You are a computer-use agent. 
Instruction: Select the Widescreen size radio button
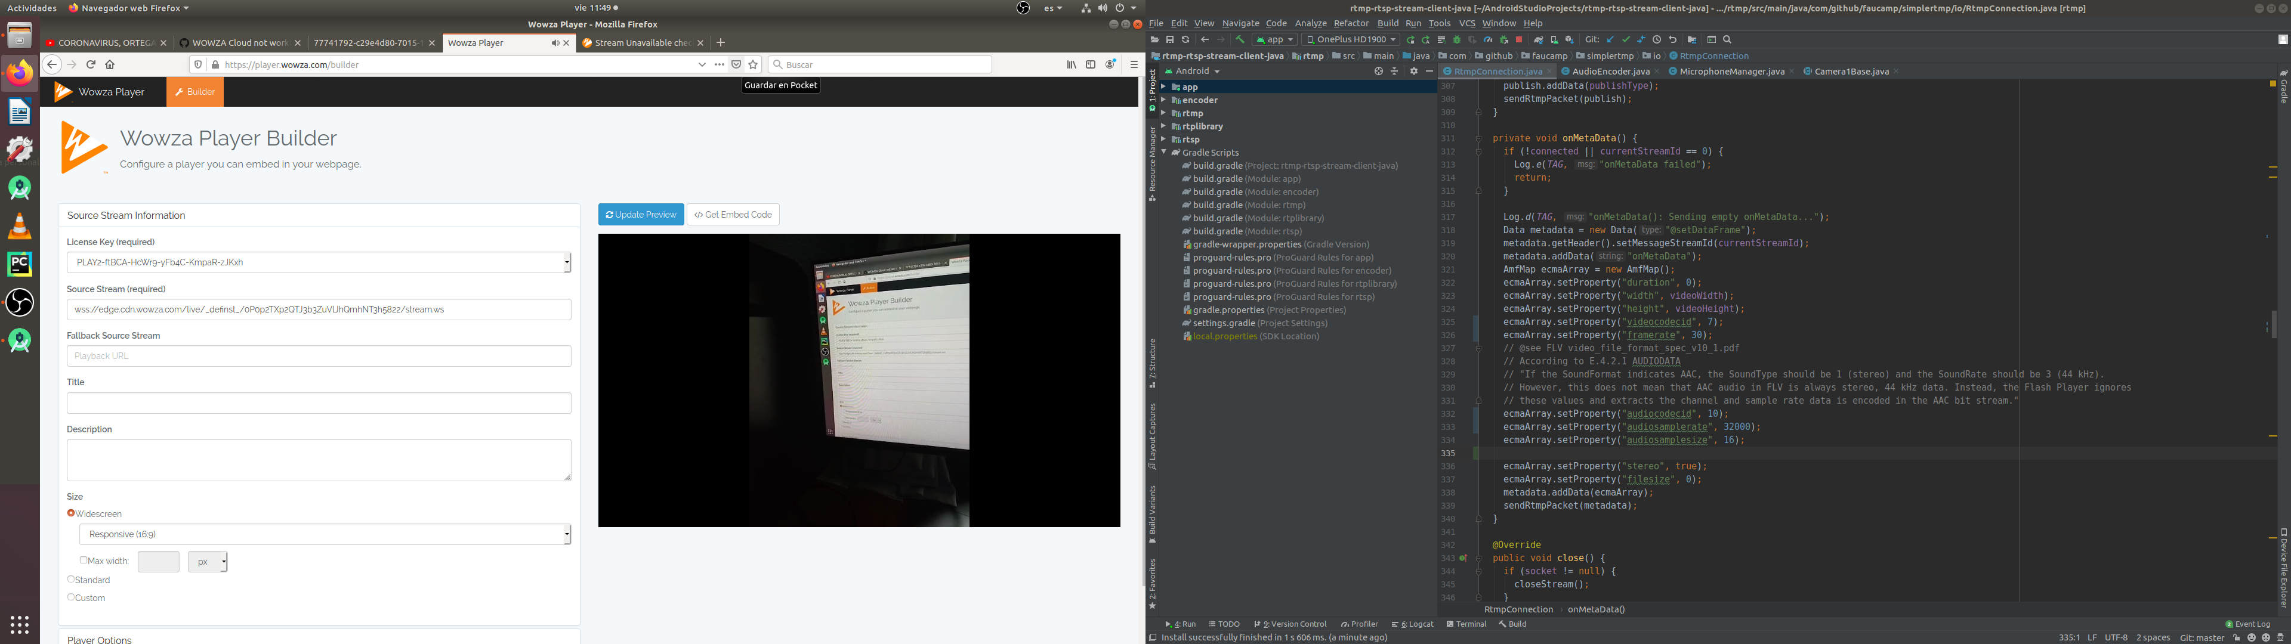(x=71, y=513)
